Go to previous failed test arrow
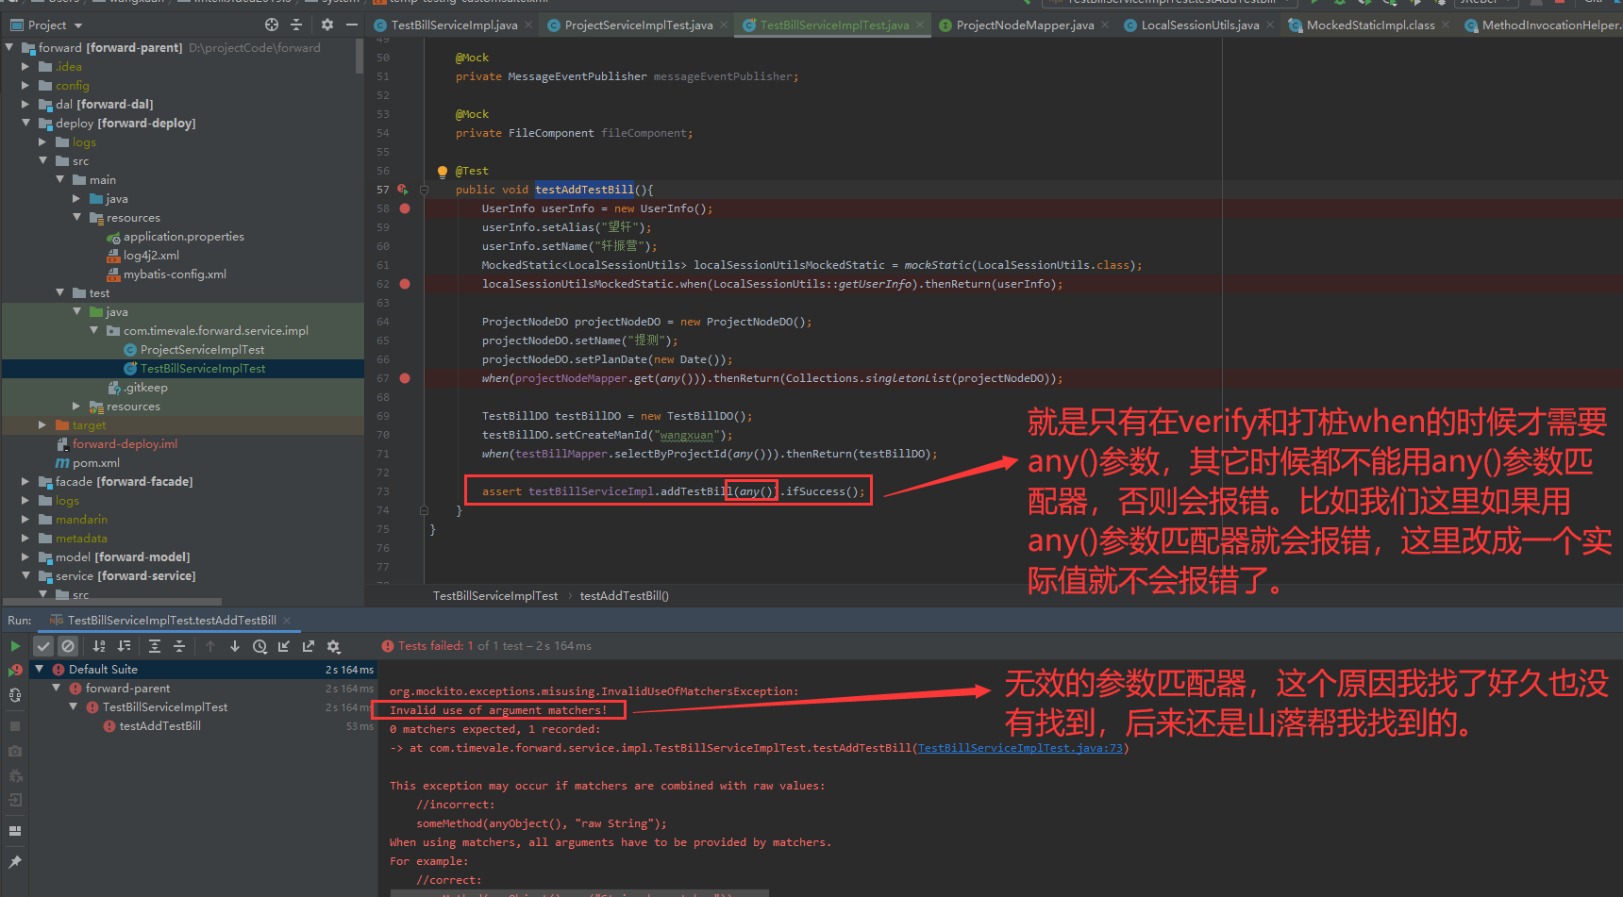 click(x=210, y=646)
